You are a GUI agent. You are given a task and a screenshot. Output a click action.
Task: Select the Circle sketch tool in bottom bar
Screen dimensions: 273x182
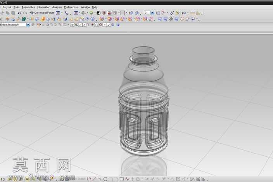105,179
